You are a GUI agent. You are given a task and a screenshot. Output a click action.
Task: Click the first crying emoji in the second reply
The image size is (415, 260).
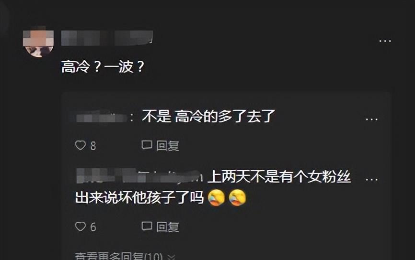pyautogui.click(x=217, y=198)
